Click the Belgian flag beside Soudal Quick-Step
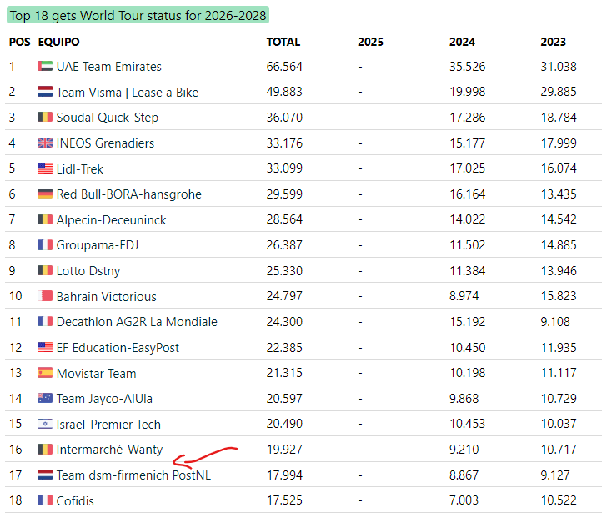This screenshot has width=602, height=513. [x=45, y=117]
